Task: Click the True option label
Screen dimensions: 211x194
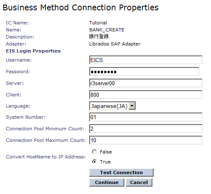Action: pos(105,162)
